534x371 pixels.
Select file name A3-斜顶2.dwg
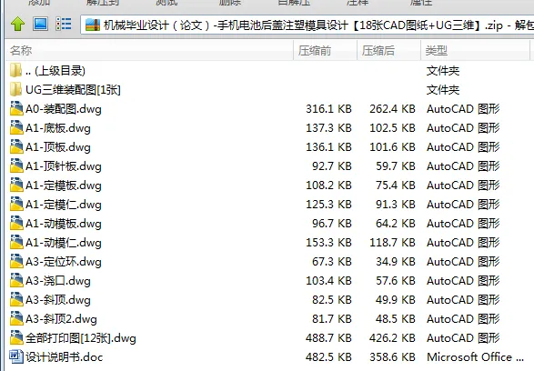[x=61, y=318]
